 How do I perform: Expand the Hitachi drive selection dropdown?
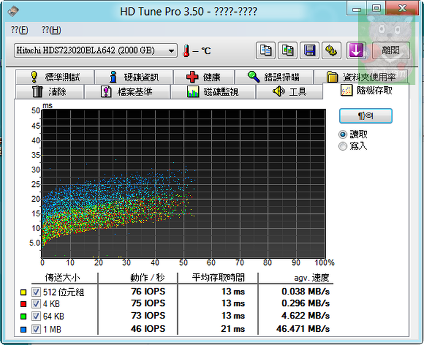click(x=171, y=51)
